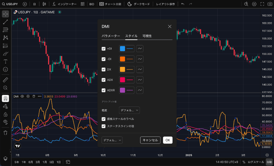The image size is (274, 166).
Task: Click レイアウト保存 to save layout
Action: 165,4
